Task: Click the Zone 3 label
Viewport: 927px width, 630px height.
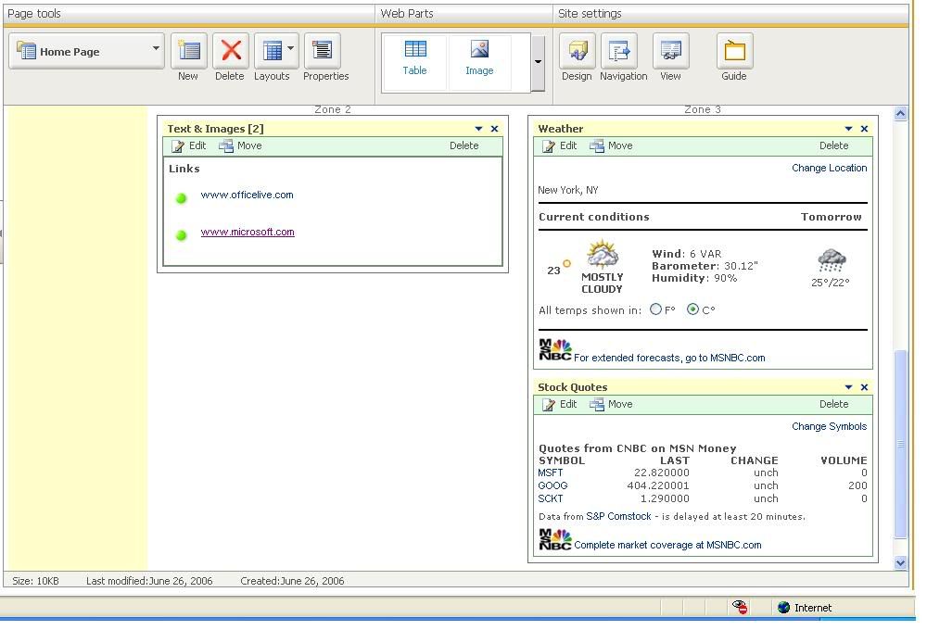Action: (x=703, y=110)
